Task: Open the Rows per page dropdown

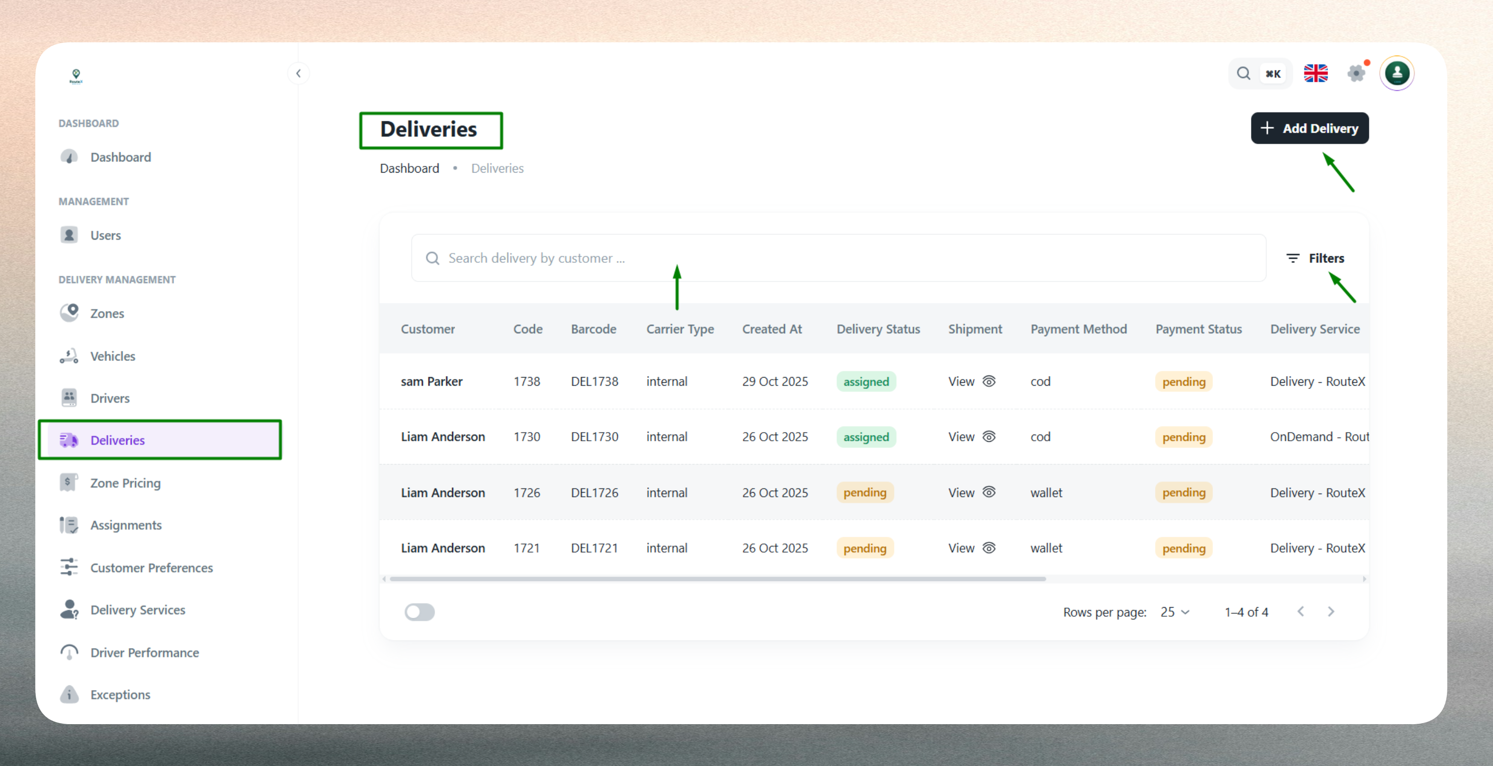Action: 1174,612
